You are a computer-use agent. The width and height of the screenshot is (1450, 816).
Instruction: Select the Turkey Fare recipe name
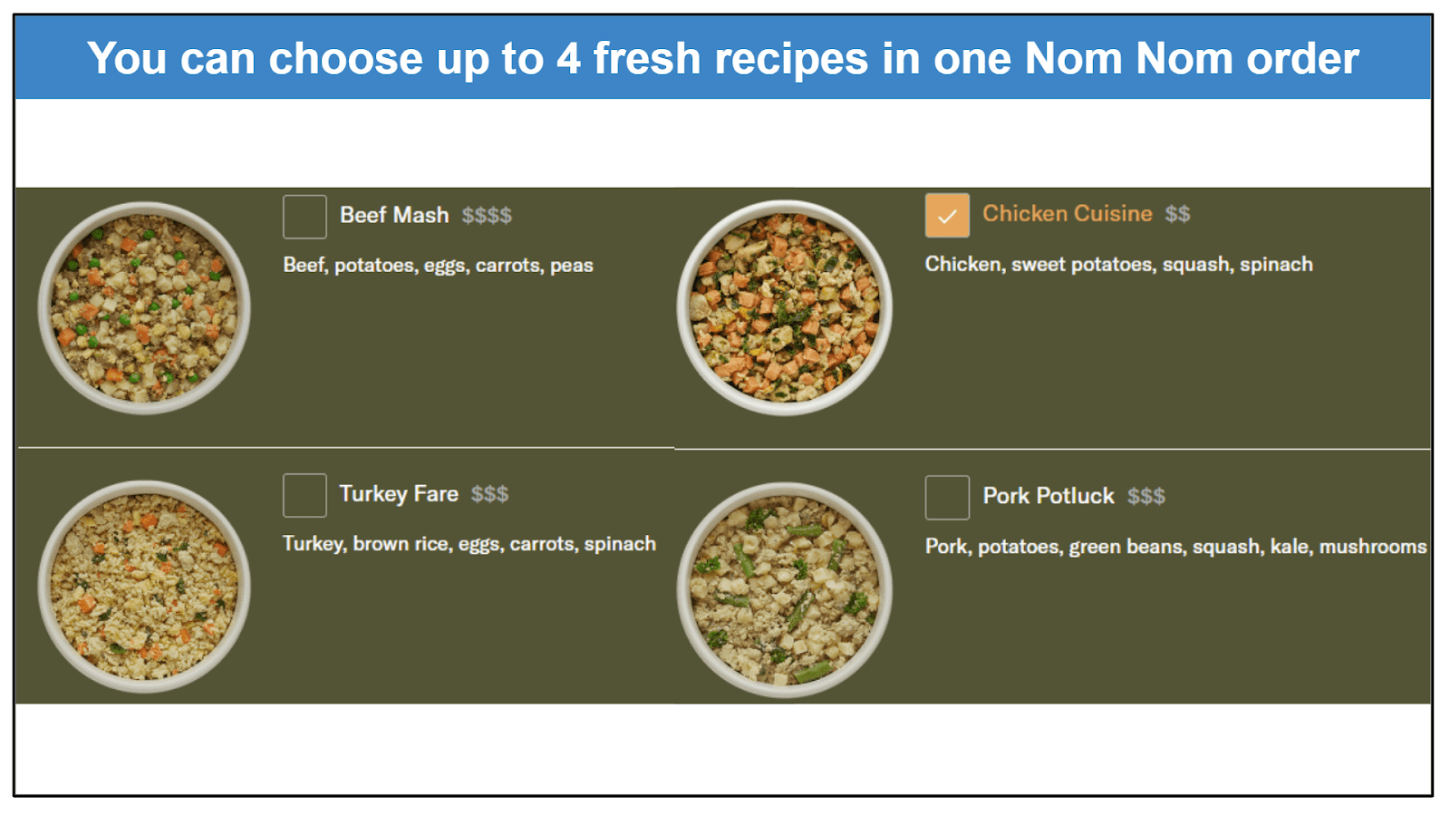(399, 494)
